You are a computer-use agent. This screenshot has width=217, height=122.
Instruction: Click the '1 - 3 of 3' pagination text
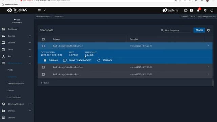pos(45,83)
